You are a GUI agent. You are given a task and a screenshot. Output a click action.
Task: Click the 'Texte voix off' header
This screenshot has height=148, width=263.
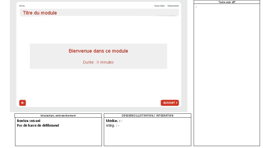[227, 2]
